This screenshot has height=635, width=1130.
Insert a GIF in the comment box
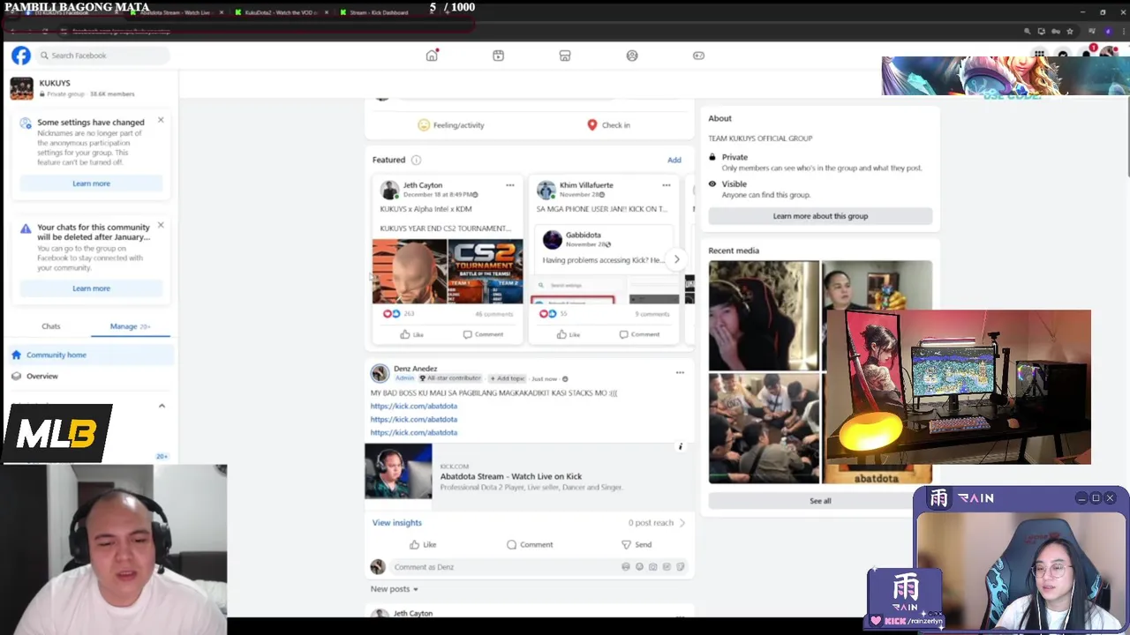667,567
